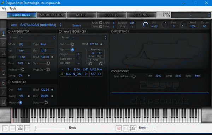Click the Arpeggiator Dur 1/16 field
Viewport: 212px width, 135px height.
[x=47, y=51]
